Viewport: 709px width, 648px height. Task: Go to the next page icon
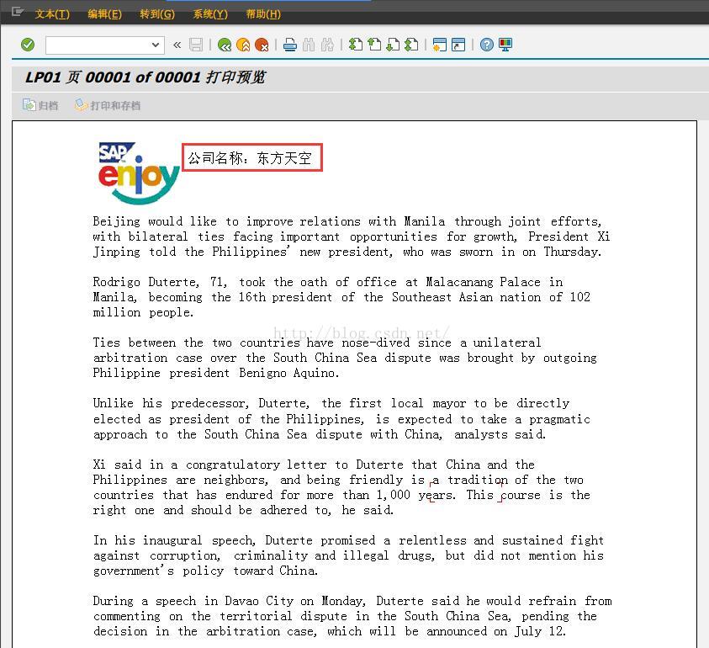pos(393,45)
